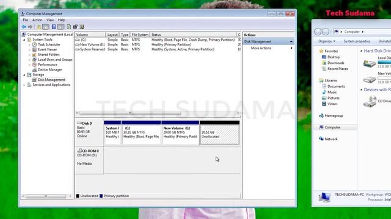
Task: Click the File System column header
Action: click(x=140, y=35)
